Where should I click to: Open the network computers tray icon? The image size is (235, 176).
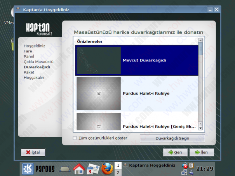(184, 173)
